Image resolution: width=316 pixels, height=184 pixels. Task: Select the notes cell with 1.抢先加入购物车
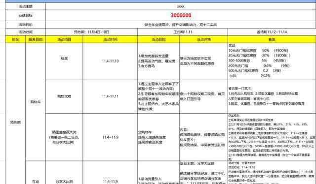click(x=272, y=96)
